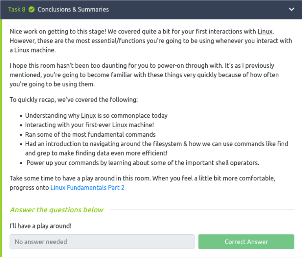Image resolution: width=302 pixels, height=258 pixels.
Task: Click the underlined "Linux" in the first paragraph
Action: (265, 31)
